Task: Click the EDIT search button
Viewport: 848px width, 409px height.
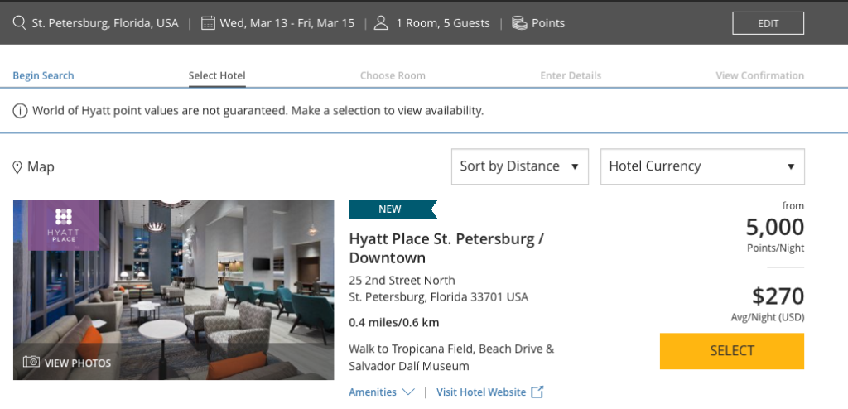Action: point(768,23)
